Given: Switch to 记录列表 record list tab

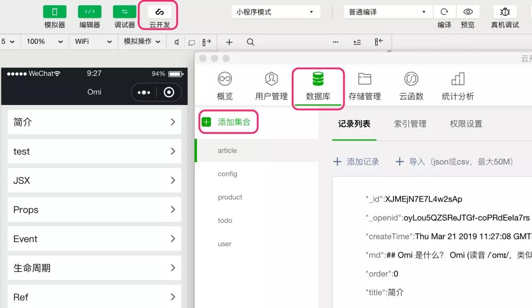Looking at the screenshot, I should coord(354,124).
